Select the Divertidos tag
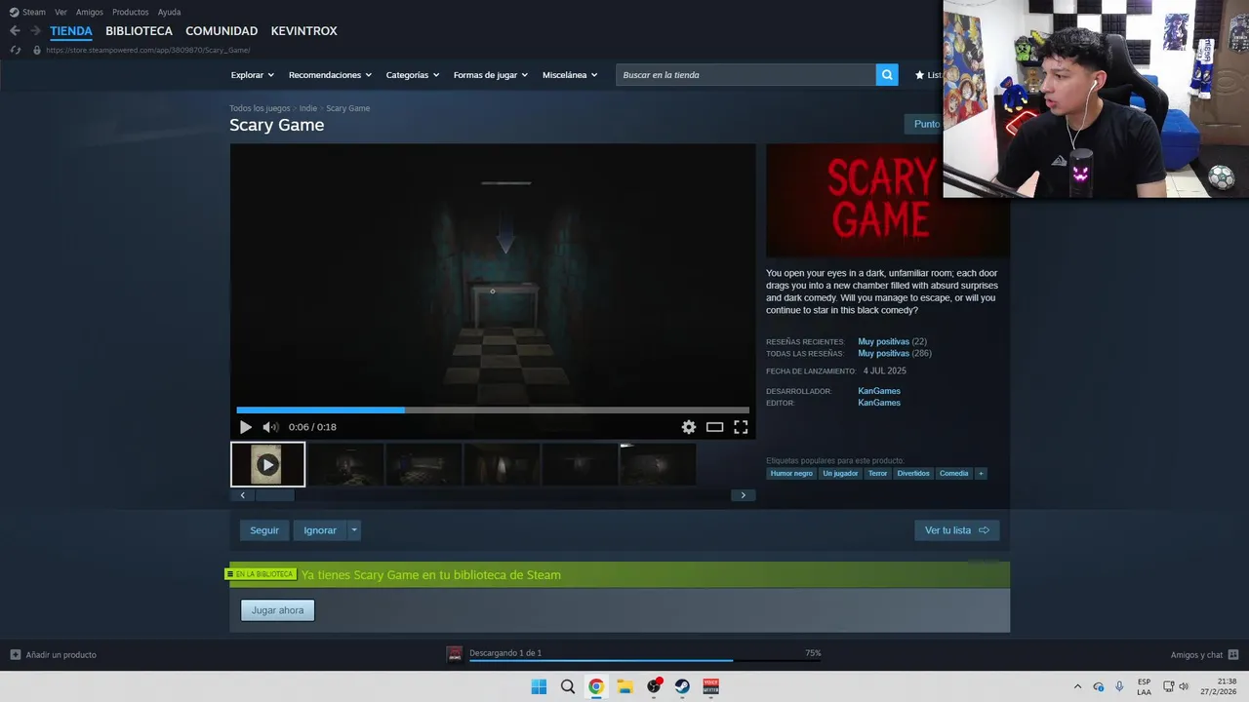The width and height of the screenshot is (1249, 702). click(913, 474)
